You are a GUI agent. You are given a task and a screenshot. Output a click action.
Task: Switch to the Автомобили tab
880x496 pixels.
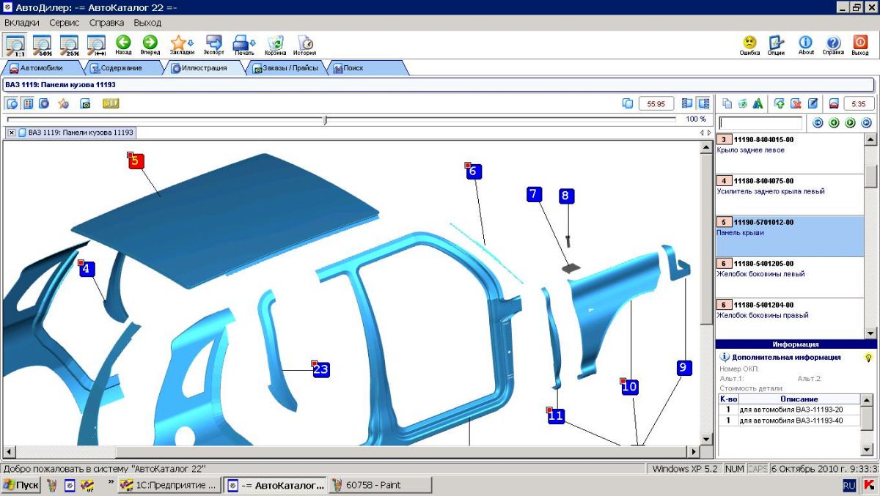41,67
